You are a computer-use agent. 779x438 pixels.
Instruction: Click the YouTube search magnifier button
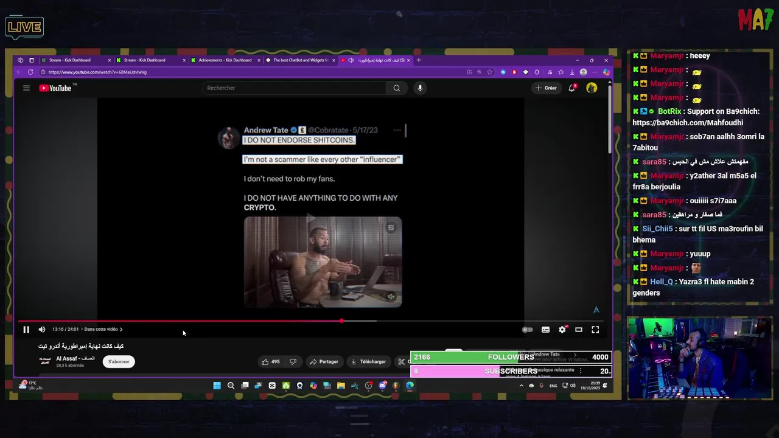[x=397, y=88]
